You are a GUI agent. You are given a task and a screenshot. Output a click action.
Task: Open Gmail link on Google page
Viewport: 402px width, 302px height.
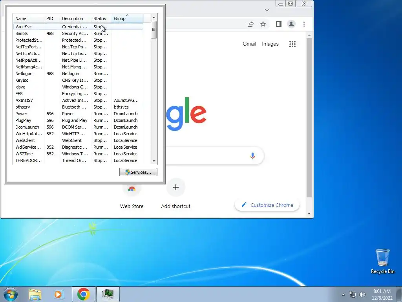[249, 44]
